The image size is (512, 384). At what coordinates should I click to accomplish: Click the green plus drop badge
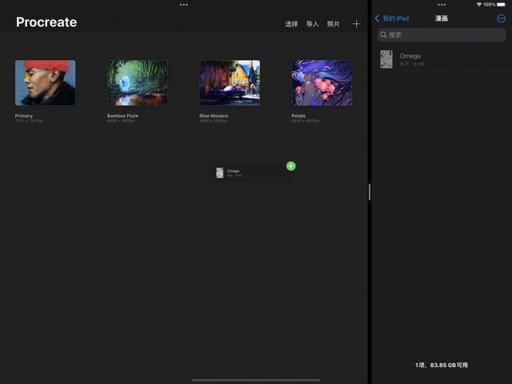291,166
